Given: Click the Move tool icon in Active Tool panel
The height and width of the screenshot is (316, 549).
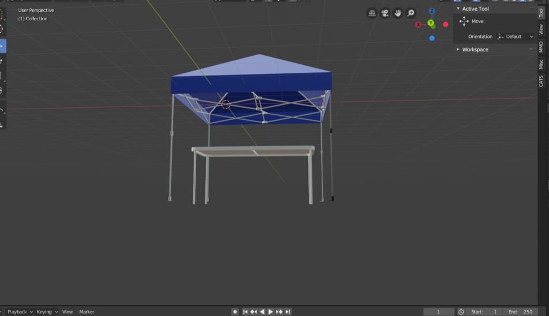Looking at the screenshot, I should tap(464, 21).
